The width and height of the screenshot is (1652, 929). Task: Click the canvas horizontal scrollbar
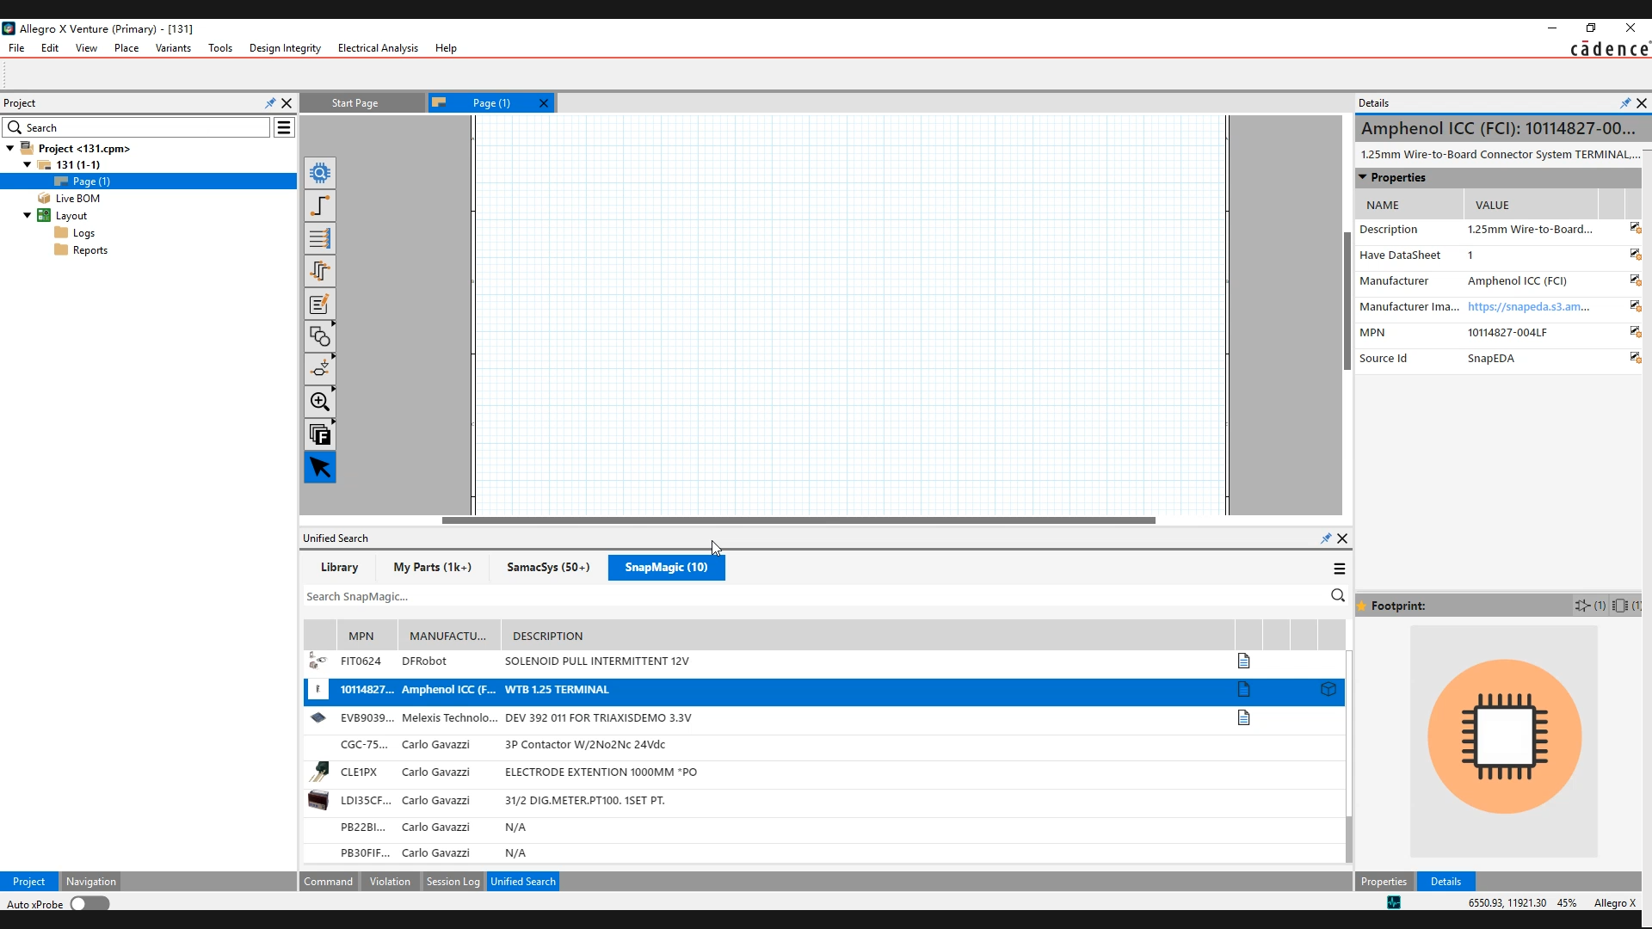(x=798, y=520)
